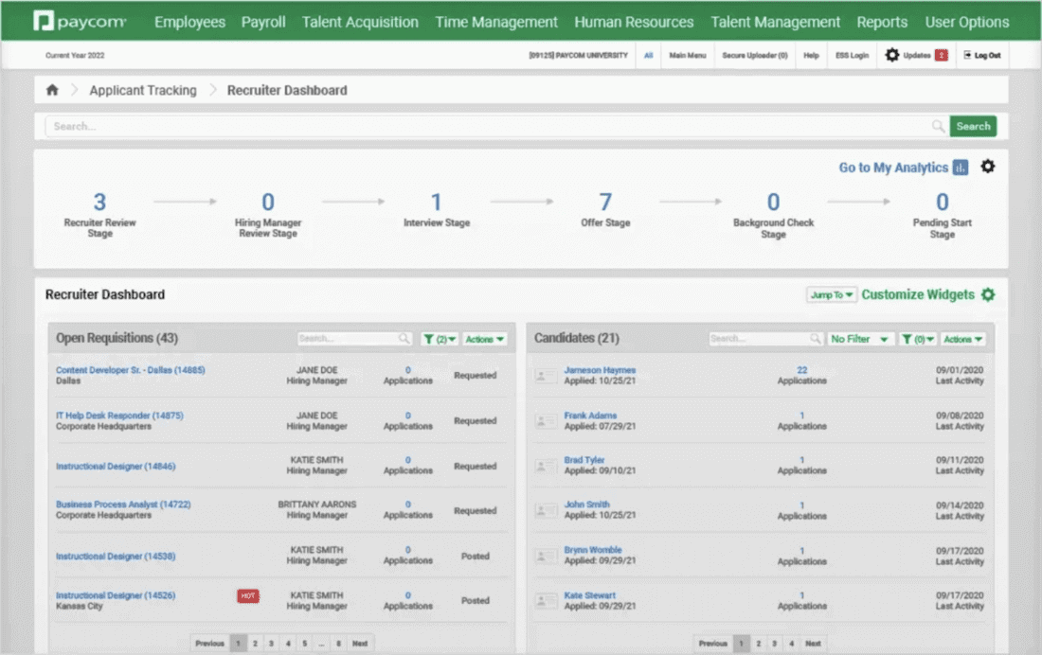1042x655 pixels.
Task: Open the Talent Acquisition menu
Action: [360, 22]
